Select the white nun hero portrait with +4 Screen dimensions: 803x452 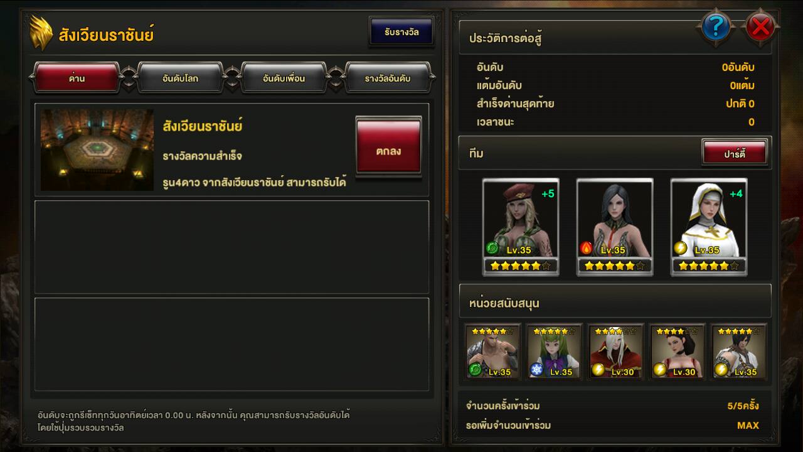click(x=709, y=227)
